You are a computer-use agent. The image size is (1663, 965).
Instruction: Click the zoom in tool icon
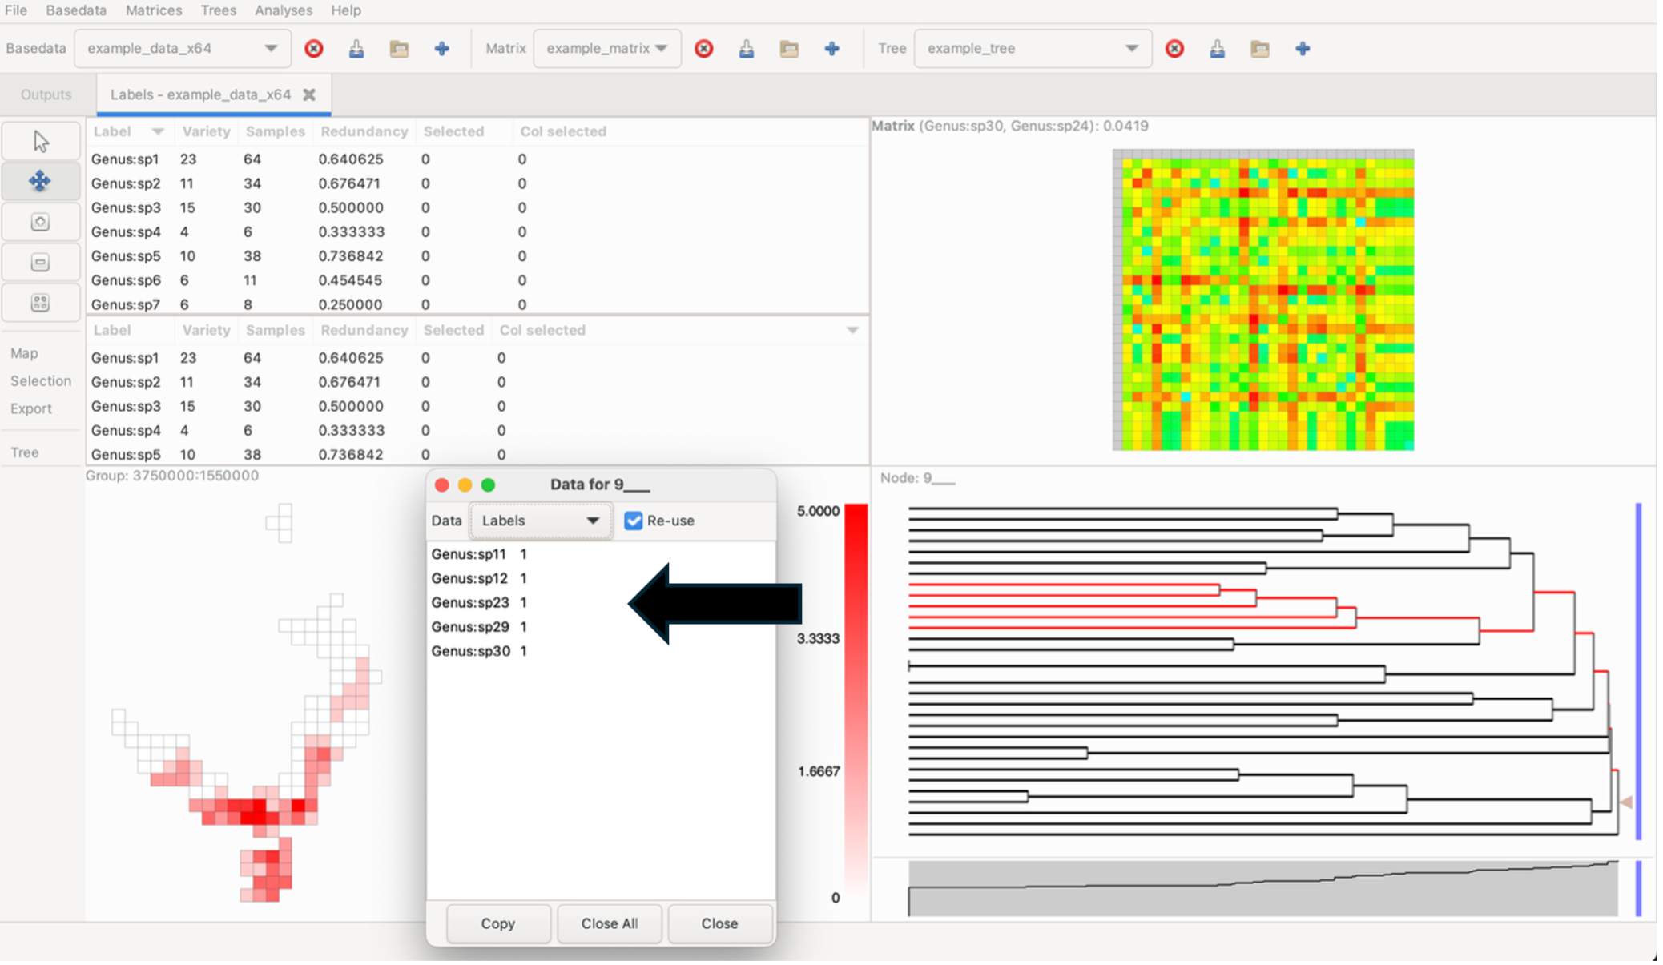(x=40, y=222)
